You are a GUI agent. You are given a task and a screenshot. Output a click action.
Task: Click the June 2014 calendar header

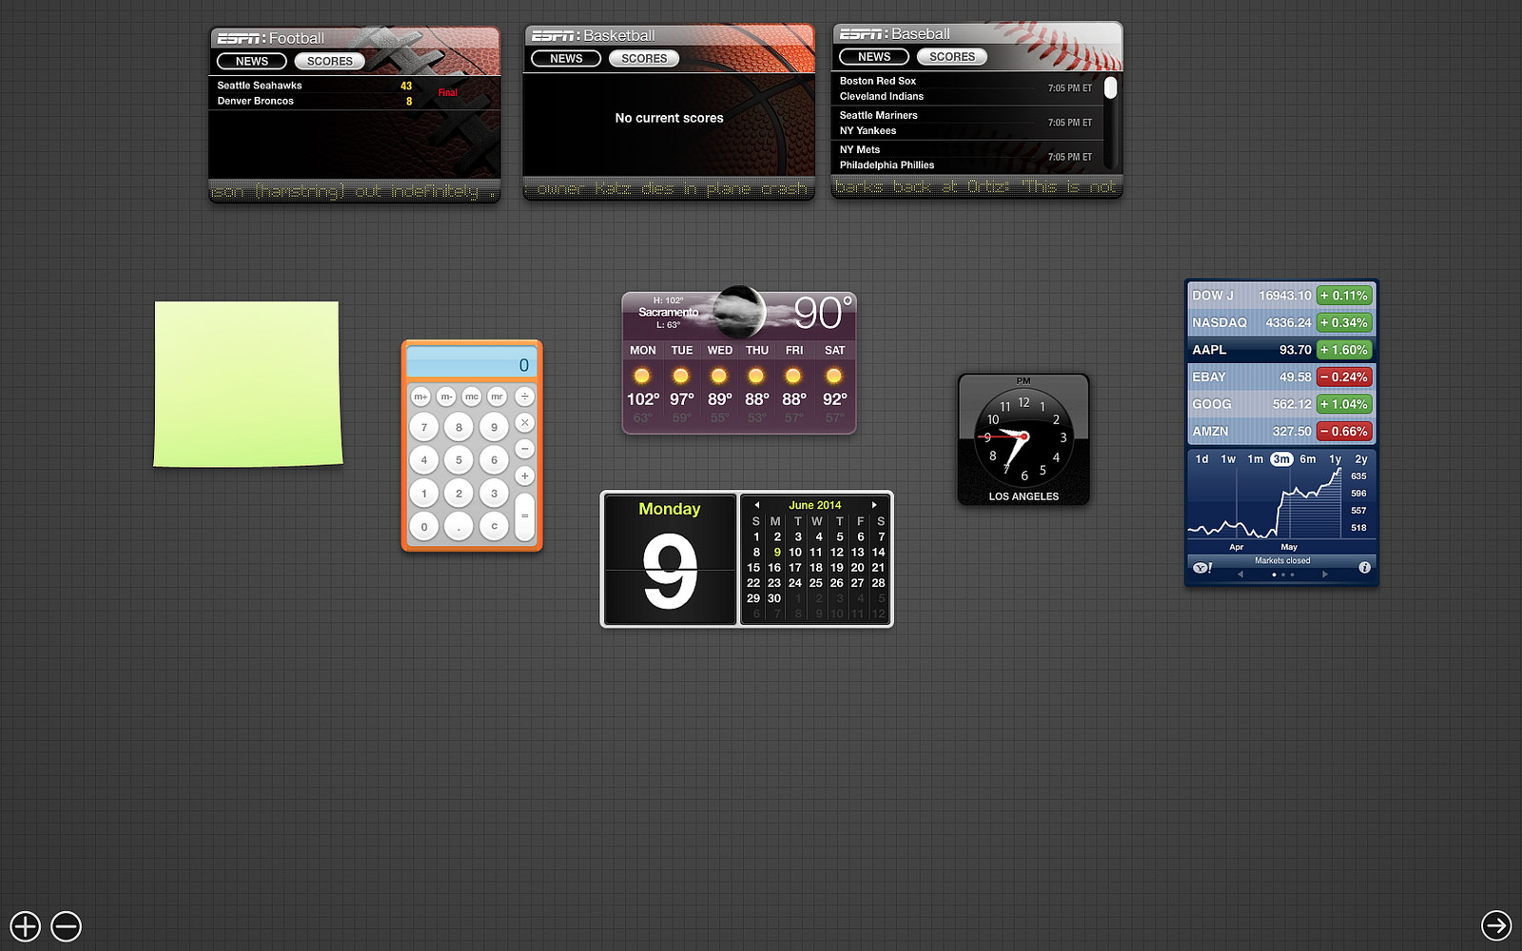pyautogui.click(x=815, y=505)
